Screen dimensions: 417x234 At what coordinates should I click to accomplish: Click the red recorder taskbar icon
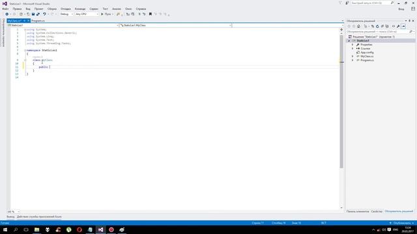[111, 229]
